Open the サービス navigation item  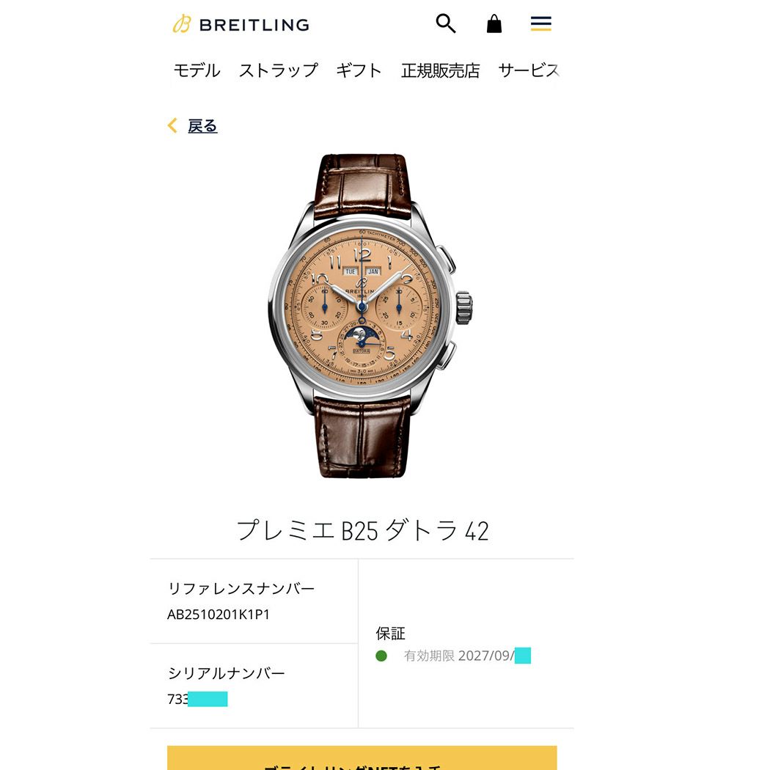point(529,70)
